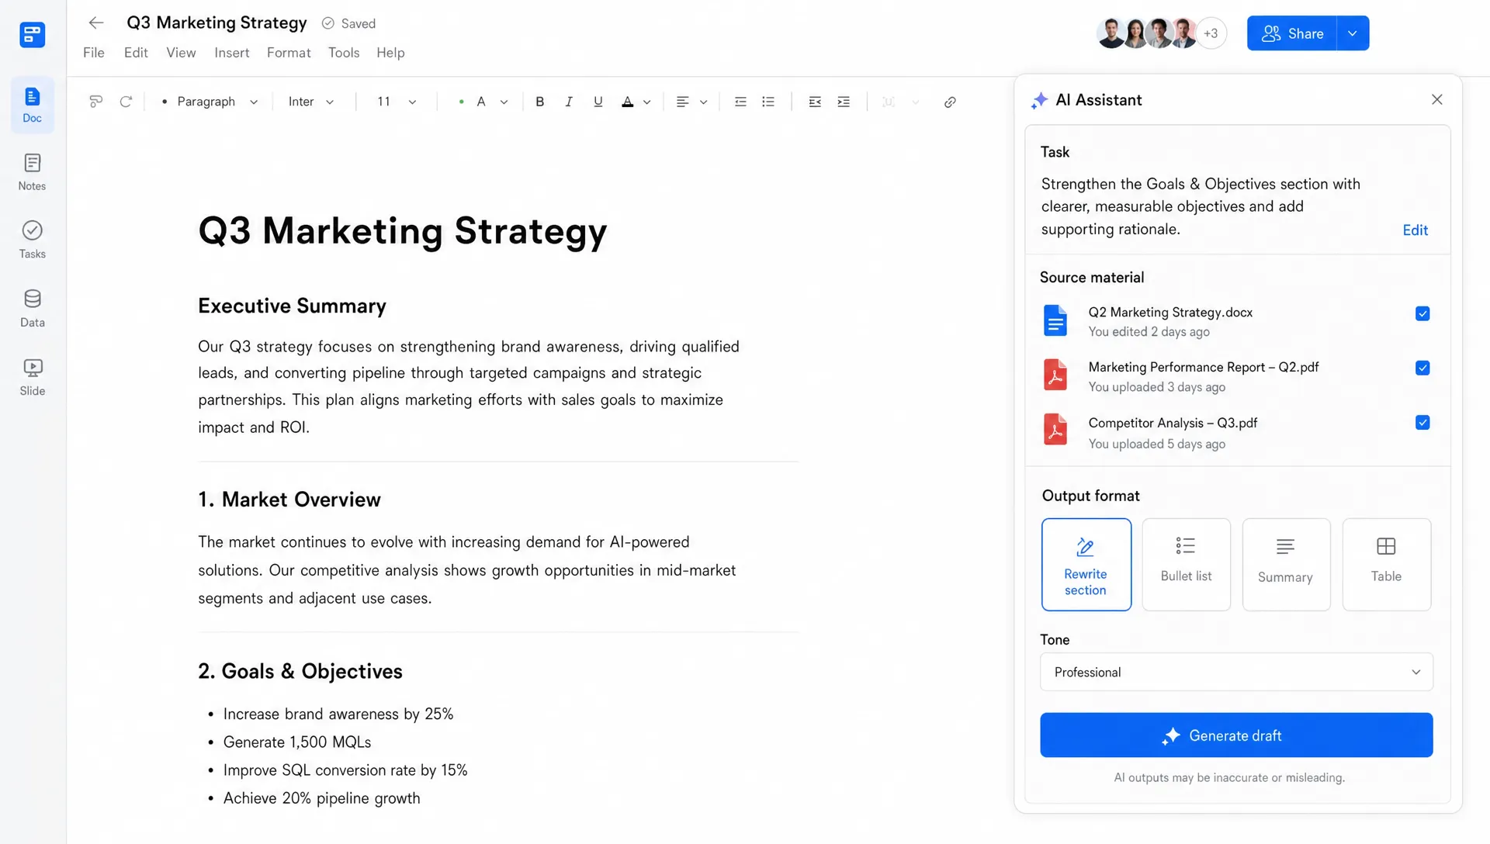The image size is (1490, 844).
Task: Open the Professional tone dropdown
Action: (1236, 672)
